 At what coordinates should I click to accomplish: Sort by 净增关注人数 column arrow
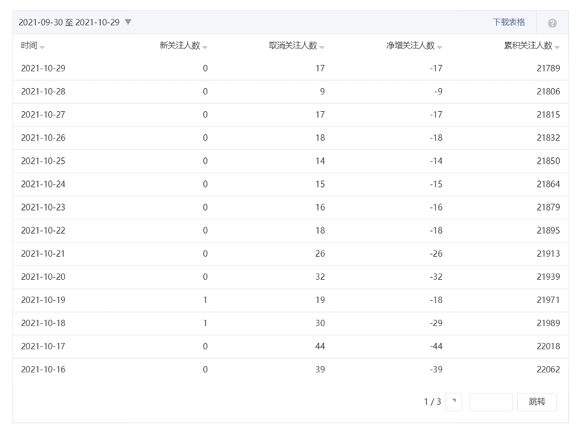(x=440, y=47)
